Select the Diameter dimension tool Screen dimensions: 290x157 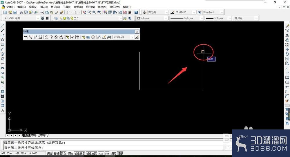point(56,37)
